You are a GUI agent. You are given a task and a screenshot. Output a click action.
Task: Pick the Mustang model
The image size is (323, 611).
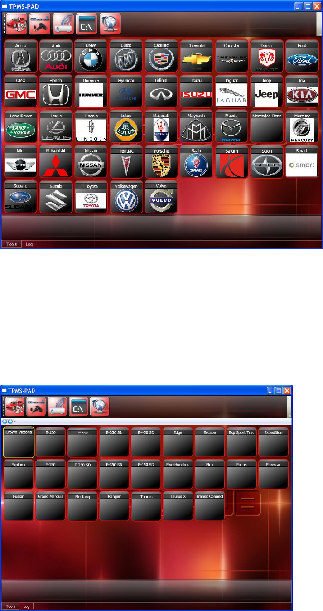[82, 506]
